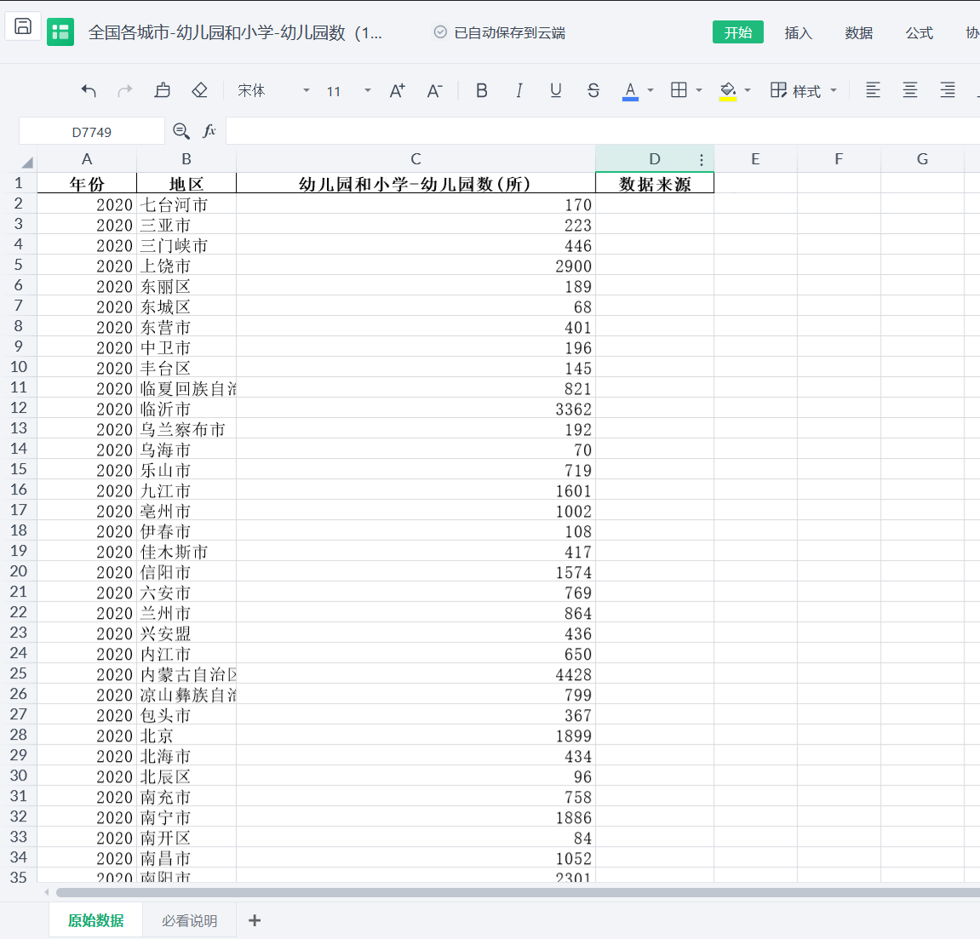
Task: Click the zoom/find magnifier icon
Action: 181,131
